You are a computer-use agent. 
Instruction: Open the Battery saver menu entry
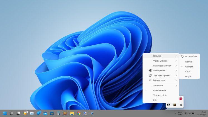pos(161,81)
